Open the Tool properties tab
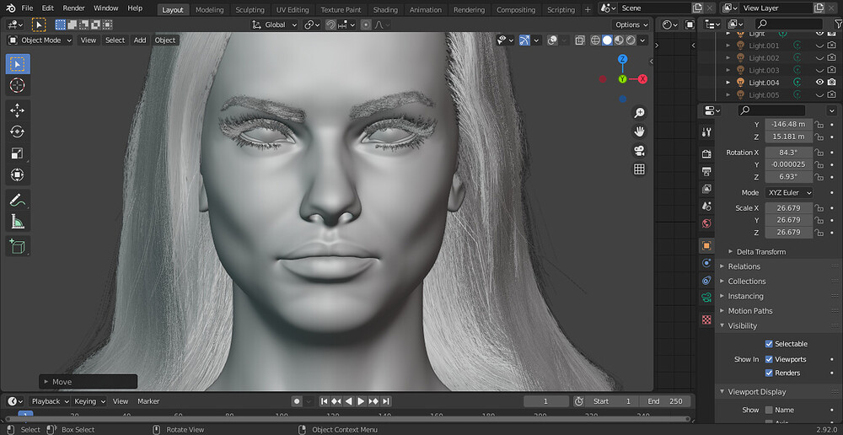Viewport: 843px width, 435px height. (707, 132)
